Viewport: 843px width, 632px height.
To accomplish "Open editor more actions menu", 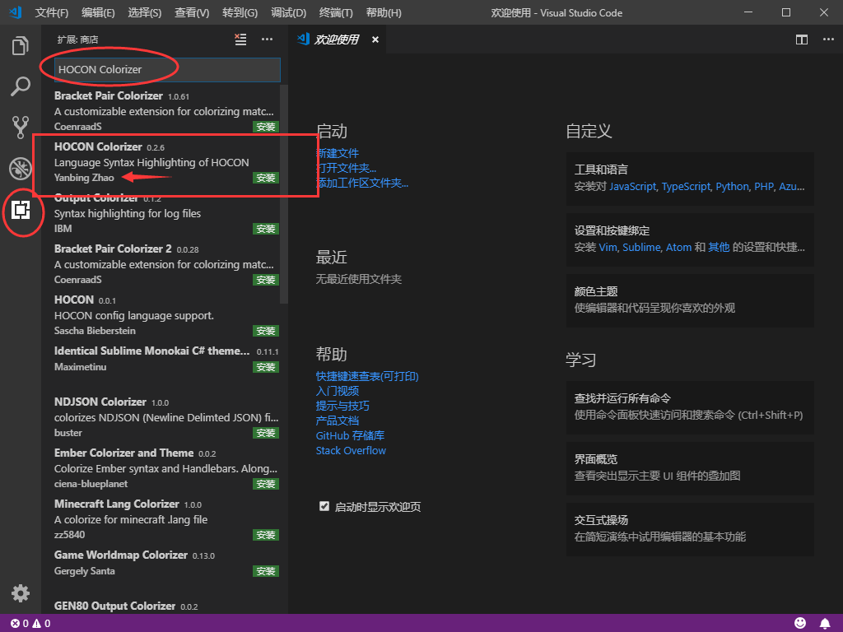I will (x=828, y=39).
